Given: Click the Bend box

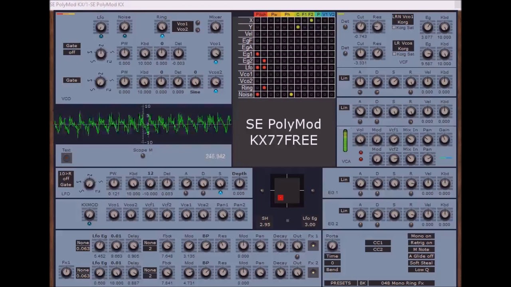Looking at the screenshot, I should coord(332,270).
